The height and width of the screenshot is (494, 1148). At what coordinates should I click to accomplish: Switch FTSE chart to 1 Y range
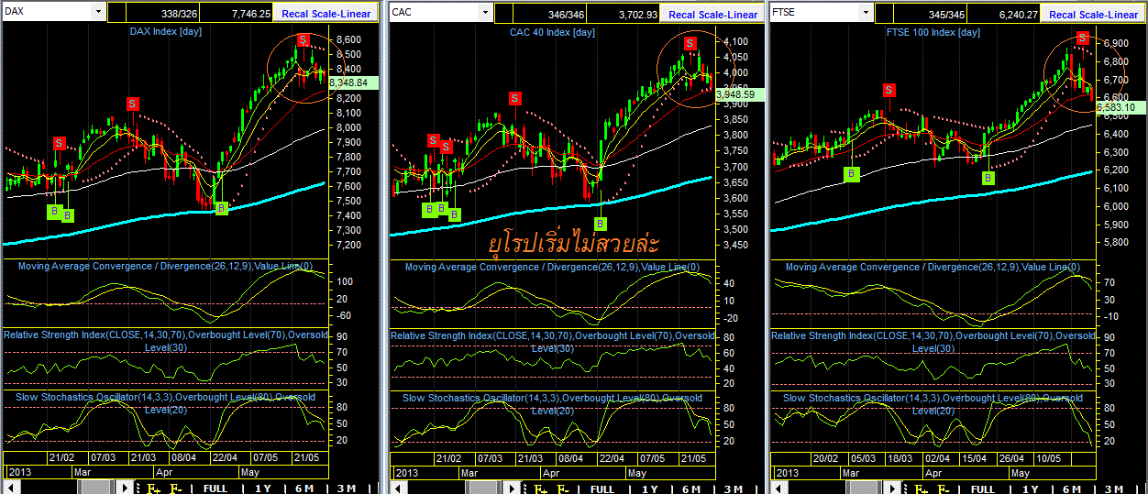tap(1030, 489)
